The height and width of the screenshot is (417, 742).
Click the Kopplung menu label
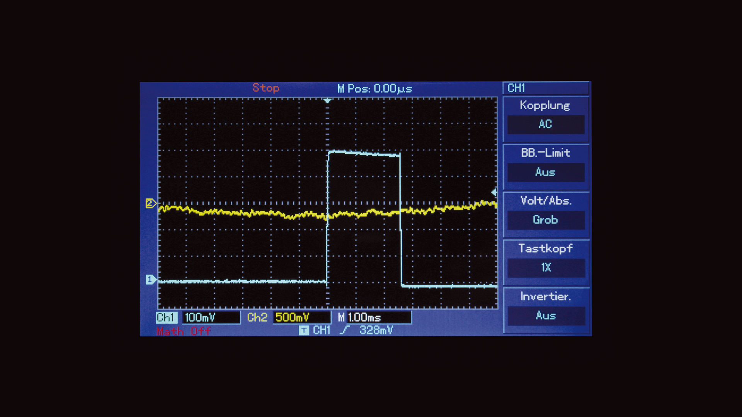click(545, 105)
